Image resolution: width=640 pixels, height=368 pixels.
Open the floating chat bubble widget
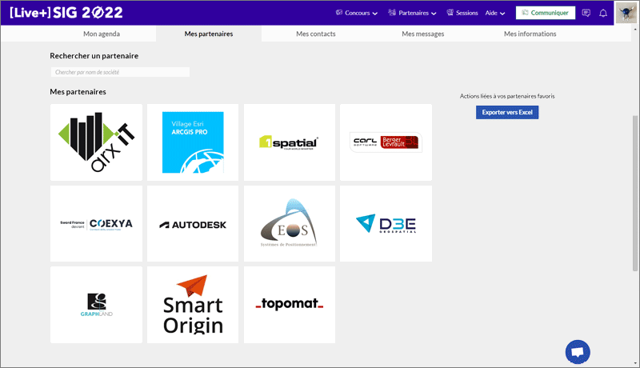(x=578, y=351)
